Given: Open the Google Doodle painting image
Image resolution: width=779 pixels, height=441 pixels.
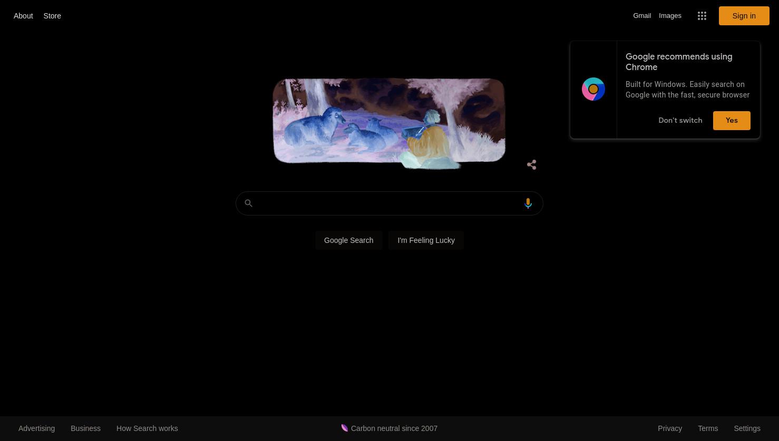Looking at the screenshot, I should click(x=389, y=123).
